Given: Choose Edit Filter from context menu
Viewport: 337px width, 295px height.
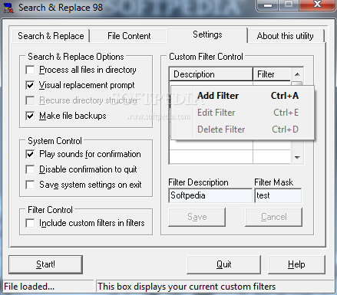Looking at the screenshot, I should [x=242, y=113].
